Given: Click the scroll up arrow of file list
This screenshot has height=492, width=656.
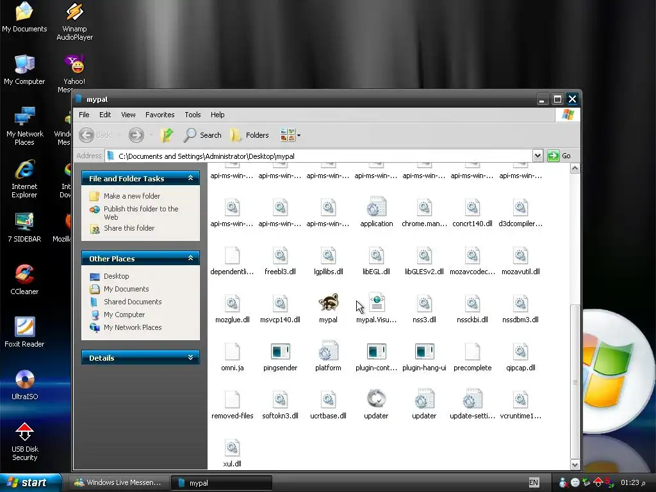Looking at the screenshot, I should [575, 168].
